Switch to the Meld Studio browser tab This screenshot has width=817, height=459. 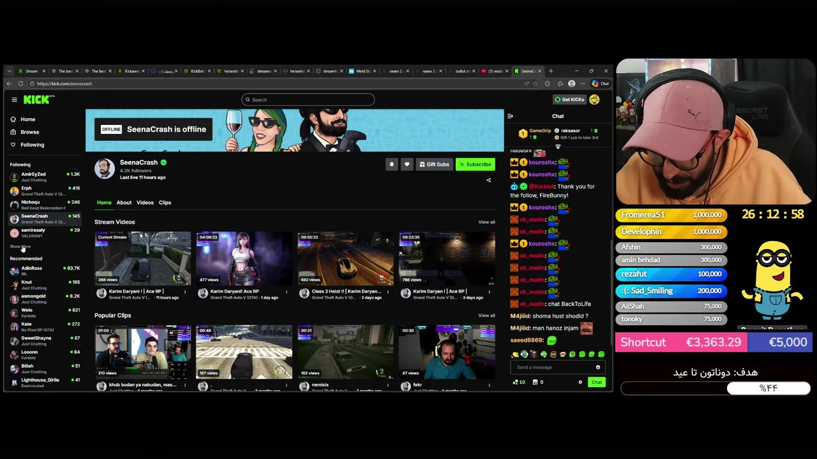pyautogui.click(x=364, y=71)
